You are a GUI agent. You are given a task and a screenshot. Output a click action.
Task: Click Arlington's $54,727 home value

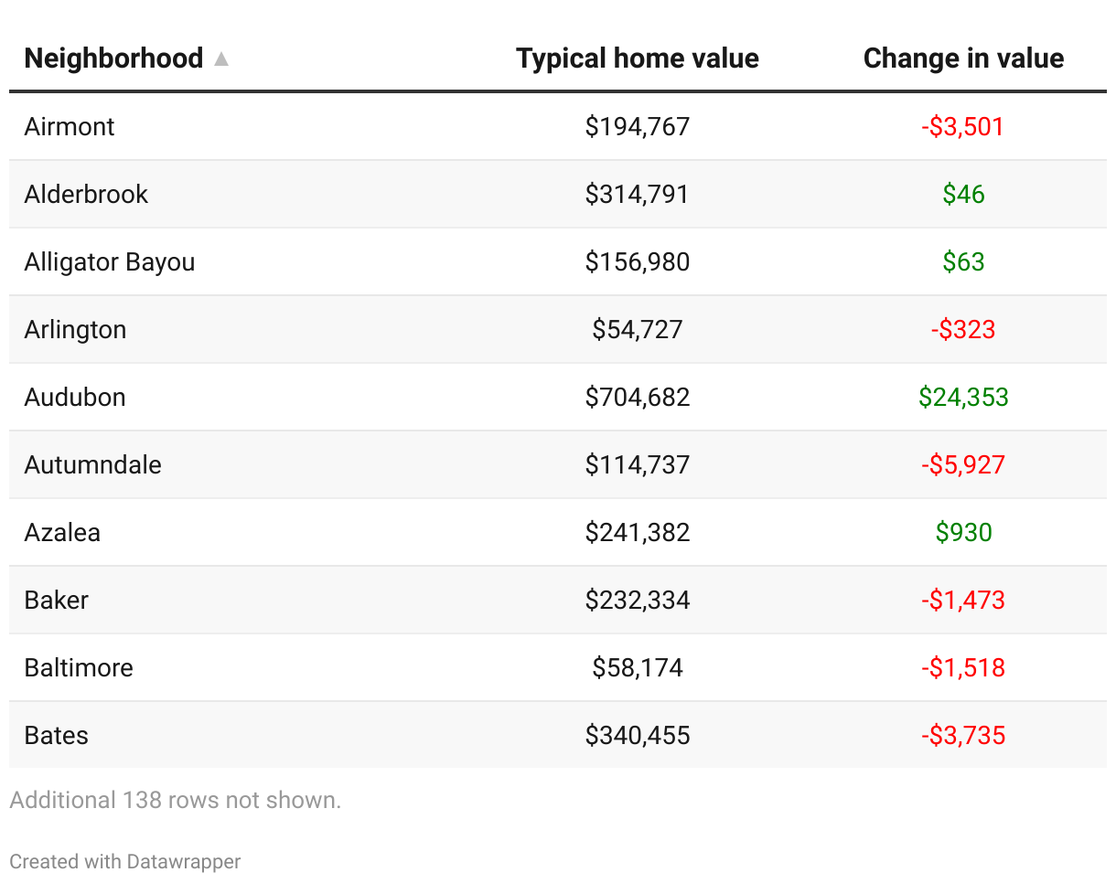point(637,329)
